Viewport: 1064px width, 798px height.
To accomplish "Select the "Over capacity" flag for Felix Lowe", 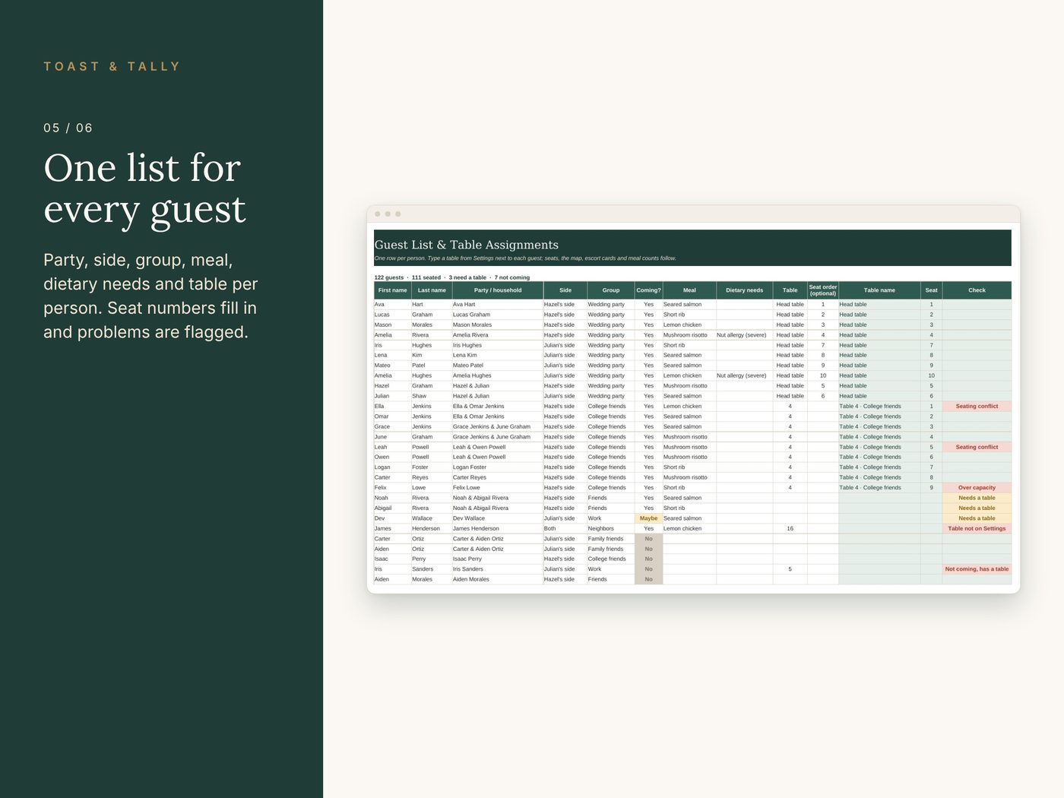I will [x=977, y=488].
